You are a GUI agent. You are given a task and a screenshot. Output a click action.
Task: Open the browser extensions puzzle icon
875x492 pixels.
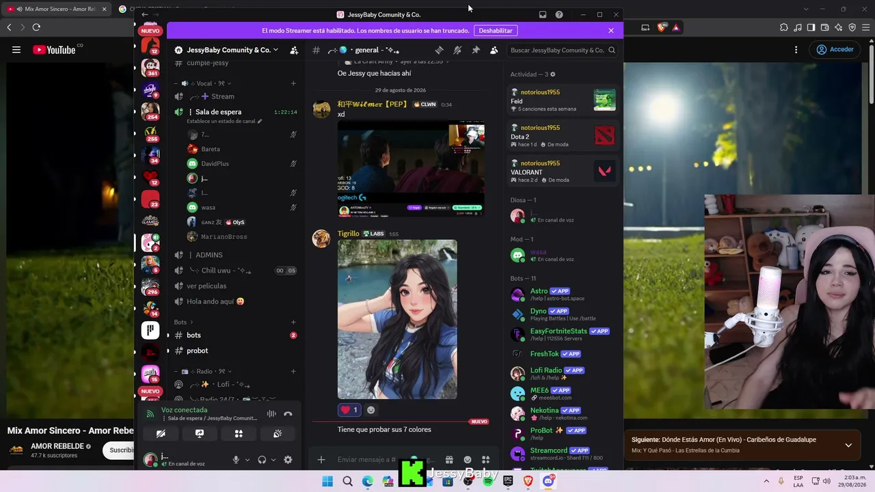pos(784,27)
